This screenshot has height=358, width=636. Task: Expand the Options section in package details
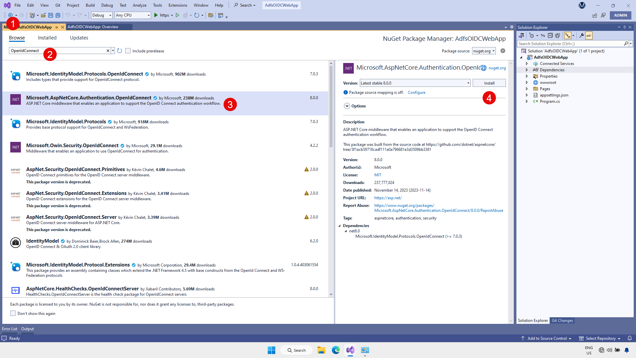click(347, 106)
